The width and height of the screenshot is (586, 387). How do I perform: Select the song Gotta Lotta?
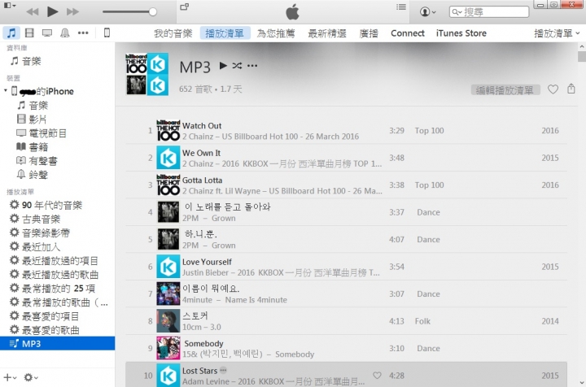click(x=346, y=185)
